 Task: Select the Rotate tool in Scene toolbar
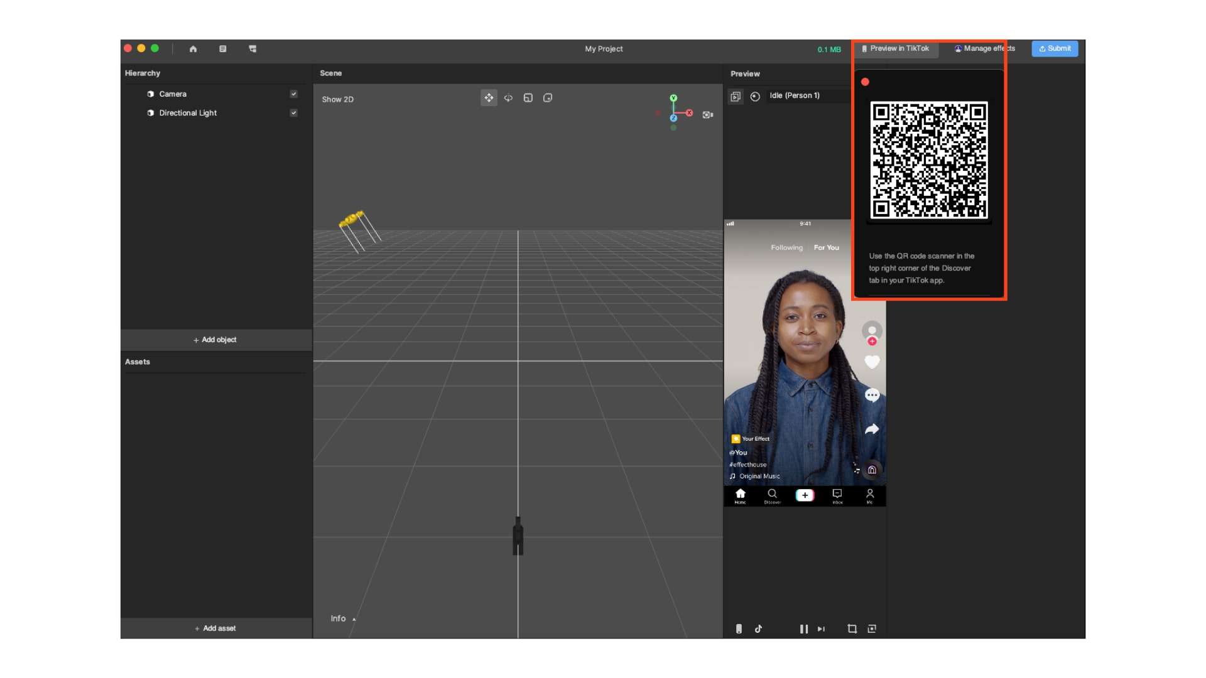pos(508,98)
